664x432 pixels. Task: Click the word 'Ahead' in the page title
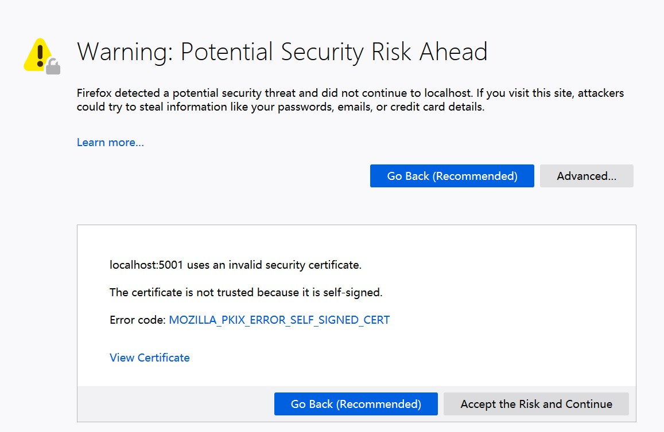[453, 52]
